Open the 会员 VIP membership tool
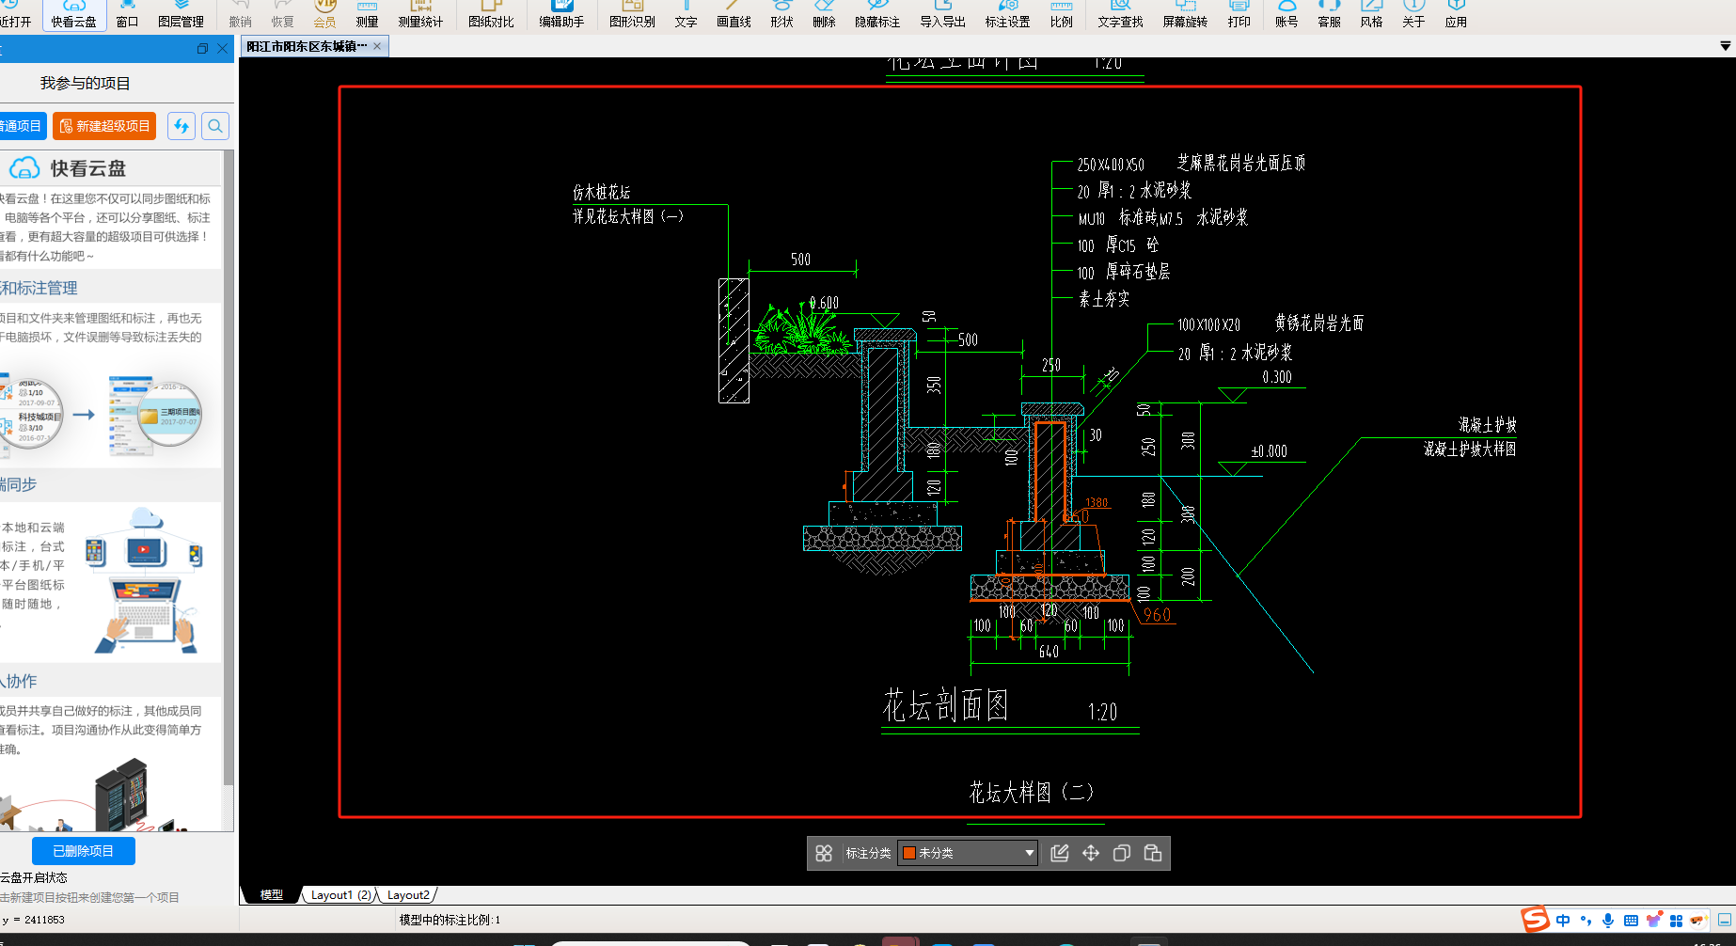 click(x=324, y=14)
